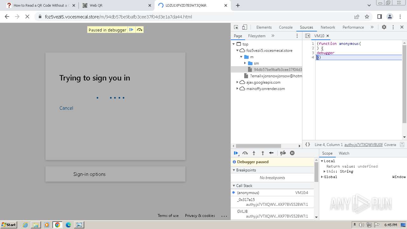The height and width of the screenshot is (229, 407).
Task: Select (anonymous) call stack frame
Action: coord(272,193)
